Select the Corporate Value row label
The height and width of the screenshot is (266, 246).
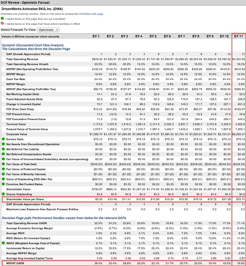click(x=17, y=134)
